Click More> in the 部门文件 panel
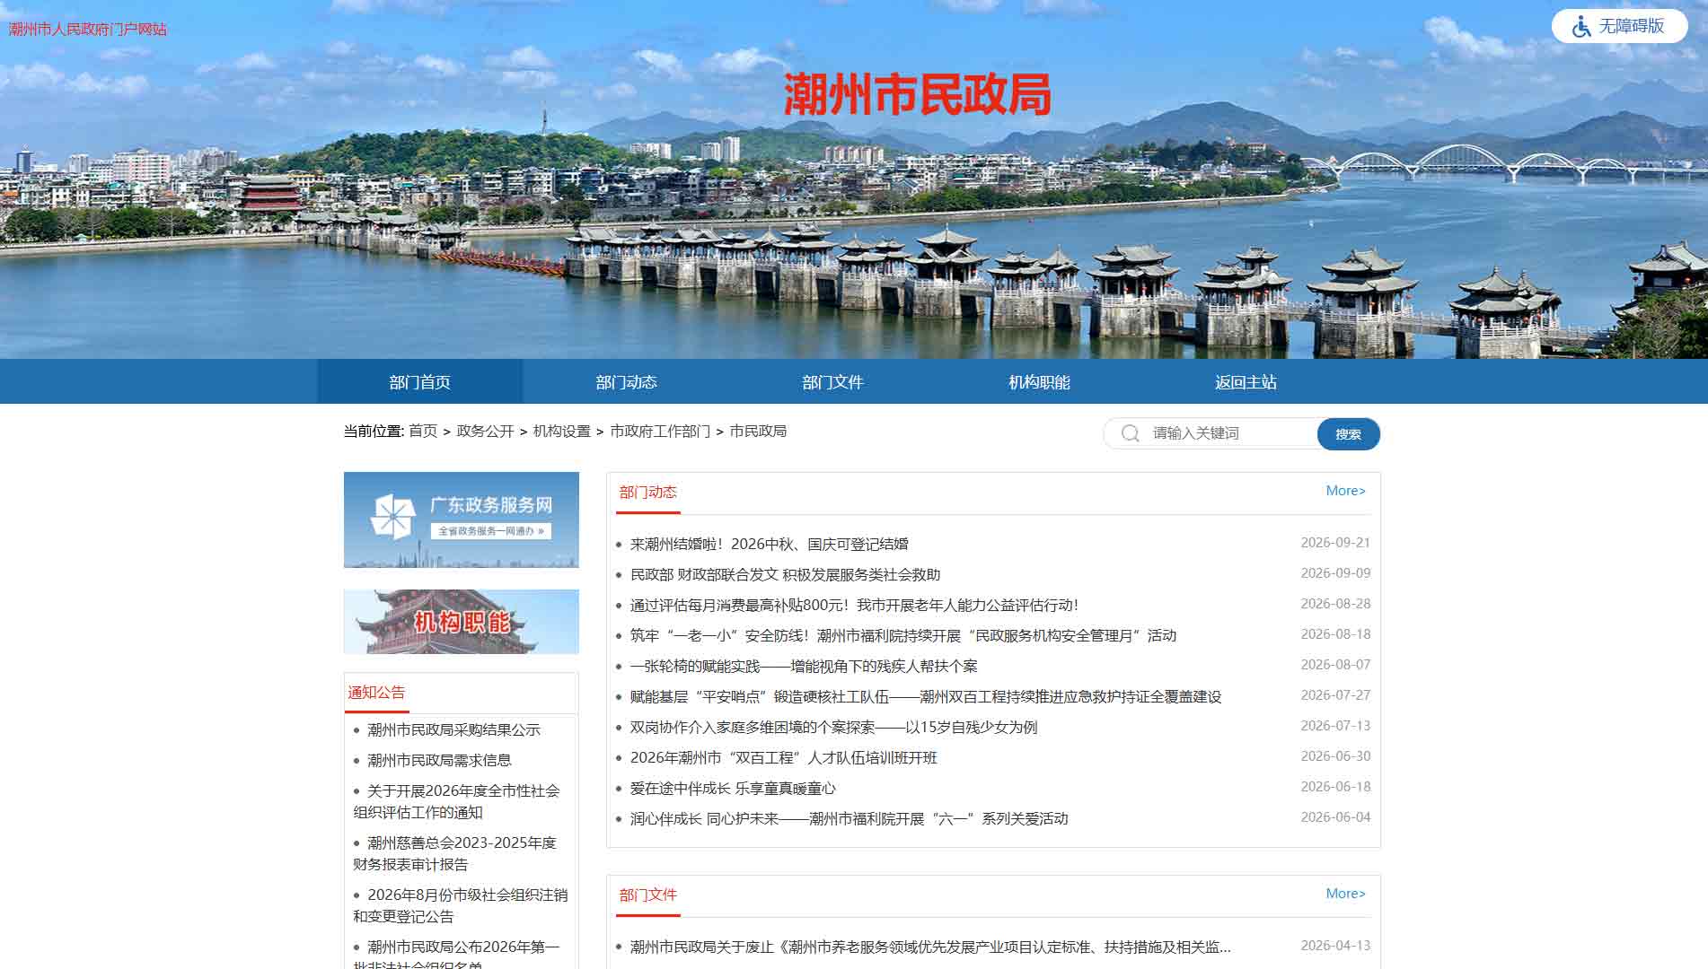Viewport: 1708px width, 969px height. tap(1346, 894)
